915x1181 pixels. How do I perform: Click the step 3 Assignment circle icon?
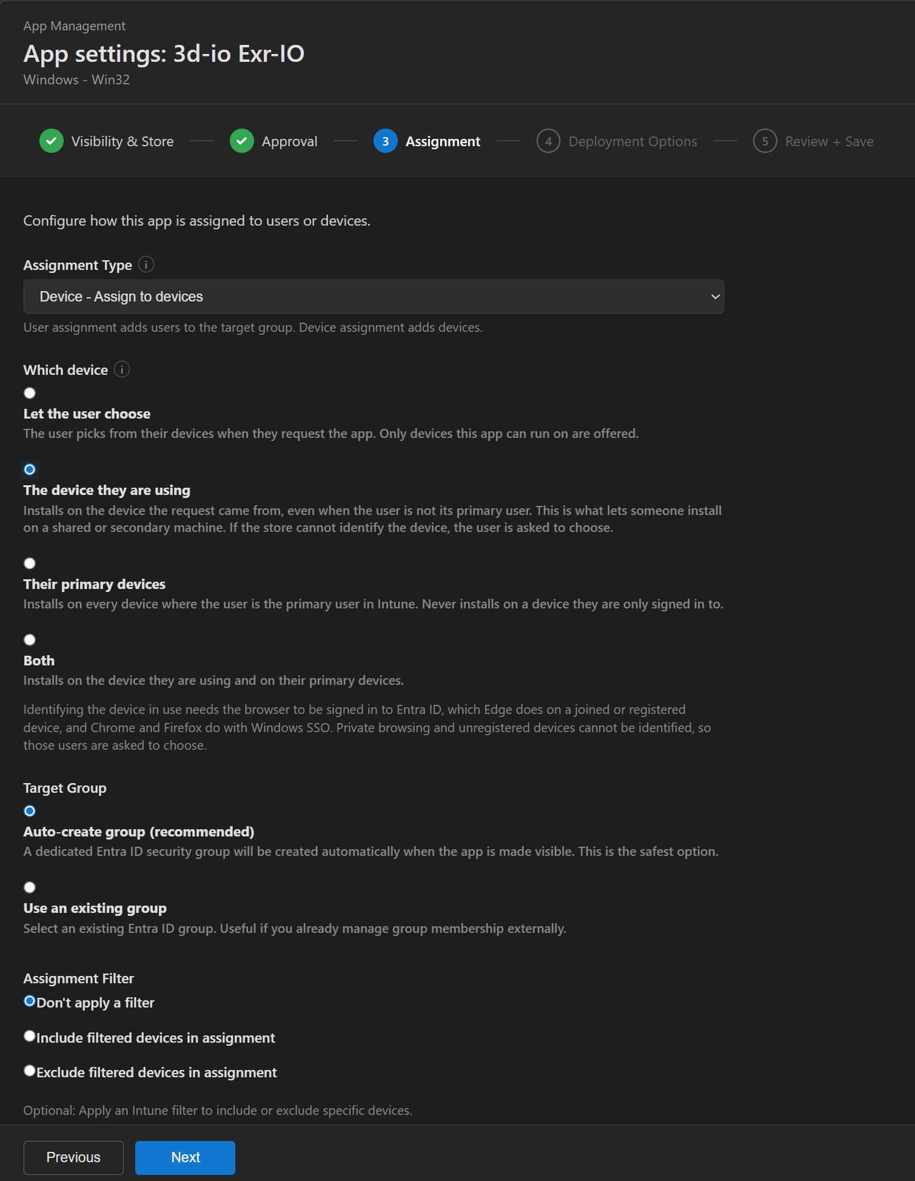point(386,141)
